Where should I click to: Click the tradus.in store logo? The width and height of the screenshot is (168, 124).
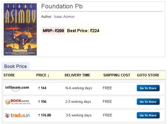click(x=17, y=115)
